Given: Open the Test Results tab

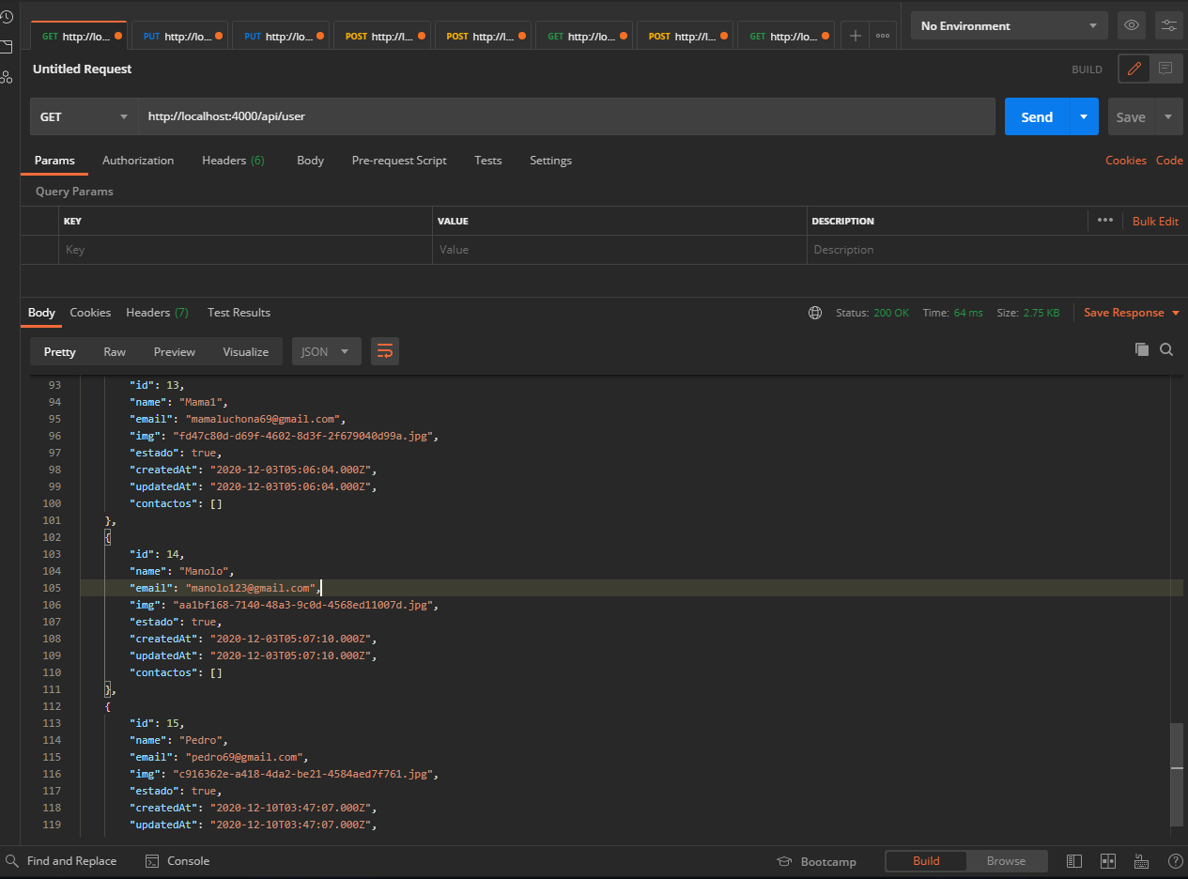Looking at the screenshot, I should [x=239, y=313].
